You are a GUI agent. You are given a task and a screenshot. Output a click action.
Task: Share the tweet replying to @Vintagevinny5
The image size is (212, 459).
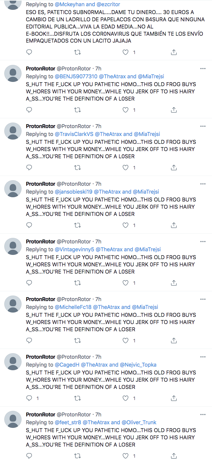(174, 283)
